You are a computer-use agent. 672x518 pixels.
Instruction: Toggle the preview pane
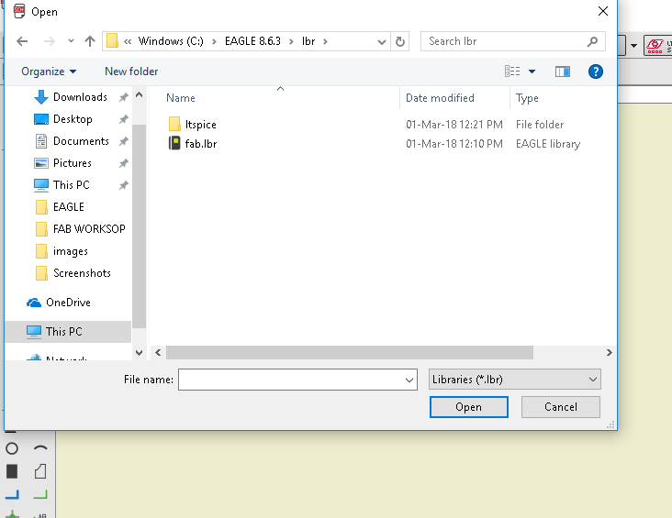click(x=562, y=72)
